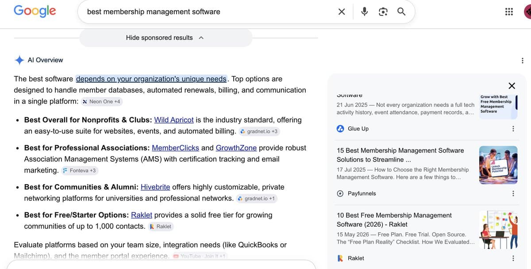Image resolution: width=531 pixels, height=269 pixels.
Task: Clear the search query with the X icon
Action: [x=342, y=12]
